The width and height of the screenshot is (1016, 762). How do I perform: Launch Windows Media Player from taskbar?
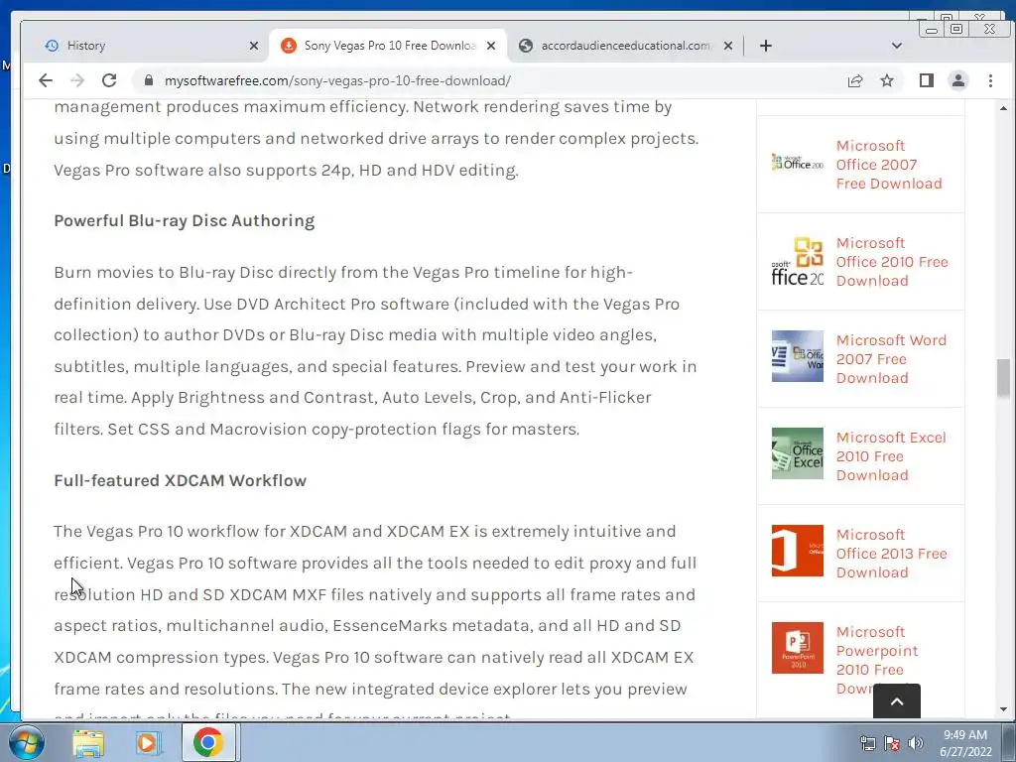point(147,742)
